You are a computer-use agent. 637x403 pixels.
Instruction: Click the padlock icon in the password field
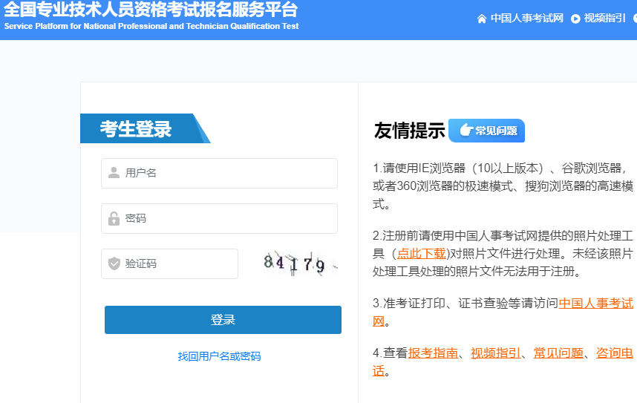pyautogui.click(x=114, y=218)
